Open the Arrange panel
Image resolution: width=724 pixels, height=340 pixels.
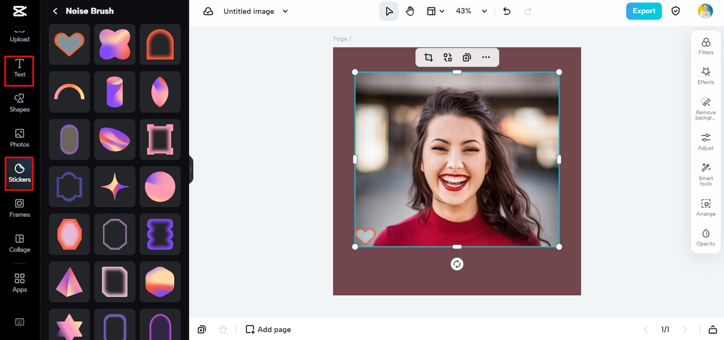pyautogui.click(x=705, y=207)
